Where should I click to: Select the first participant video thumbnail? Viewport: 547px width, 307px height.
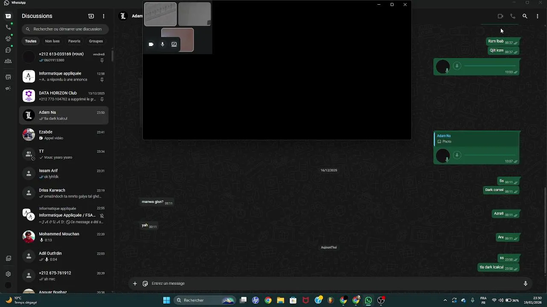[x=160, y=14]
